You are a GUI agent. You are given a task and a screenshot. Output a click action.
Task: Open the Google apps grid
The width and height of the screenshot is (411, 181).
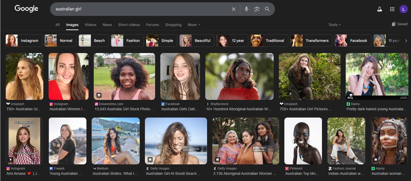[x=392, y=9]
